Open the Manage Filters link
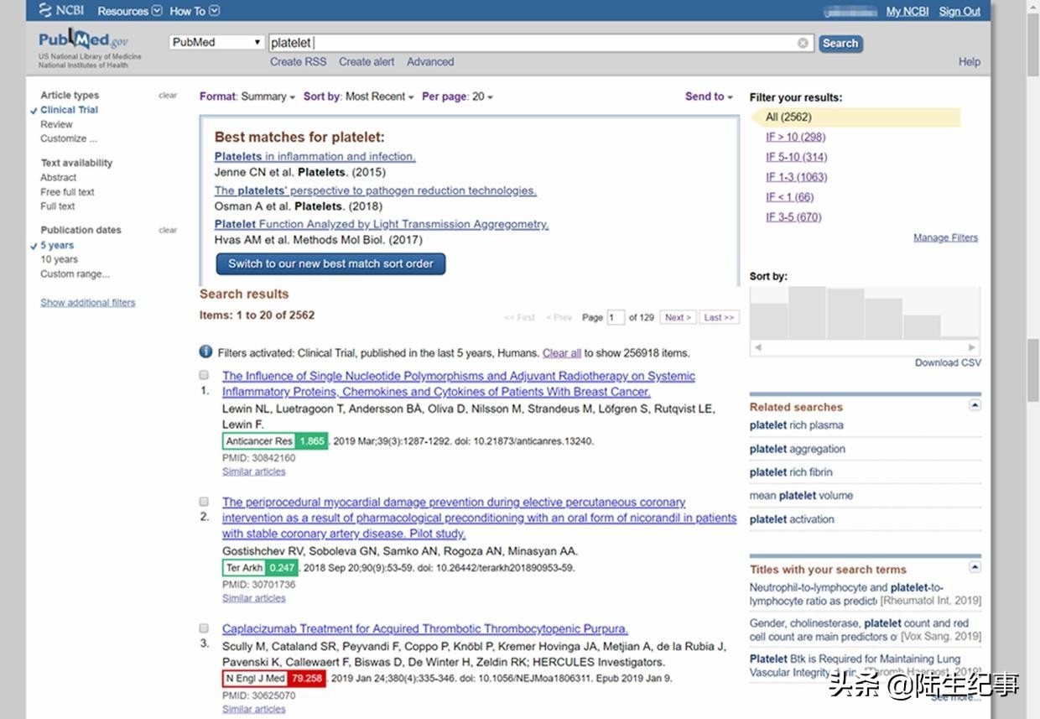Viewport: 1040px width, 719px height. (x=945, y=237)
